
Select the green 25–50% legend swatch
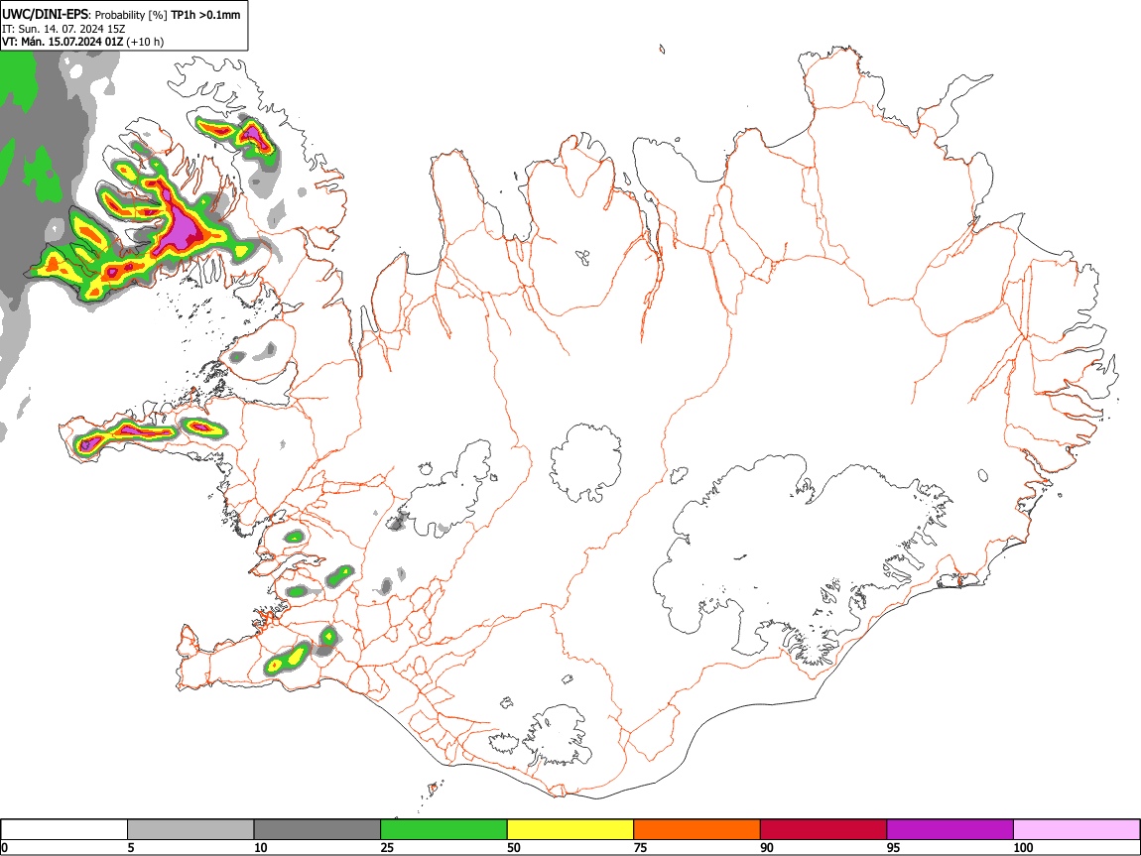tap(444, 830)
